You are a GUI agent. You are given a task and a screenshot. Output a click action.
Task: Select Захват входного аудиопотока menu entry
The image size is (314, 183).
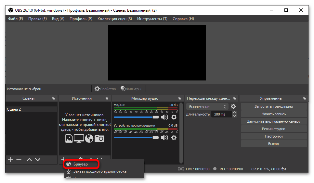[100, 171]
